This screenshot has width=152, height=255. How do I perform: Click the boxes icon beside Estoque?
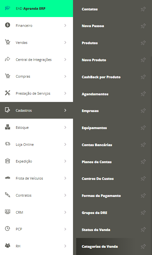(8, 127)
